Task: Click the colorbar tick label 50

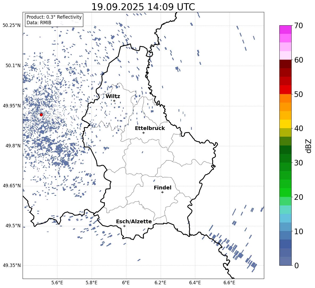Action: pos(299,94)
